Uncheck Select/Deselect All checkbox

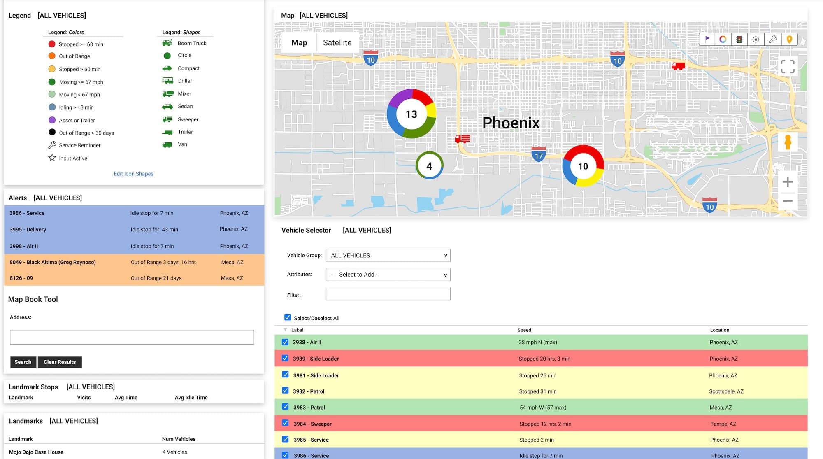(288, 317)
